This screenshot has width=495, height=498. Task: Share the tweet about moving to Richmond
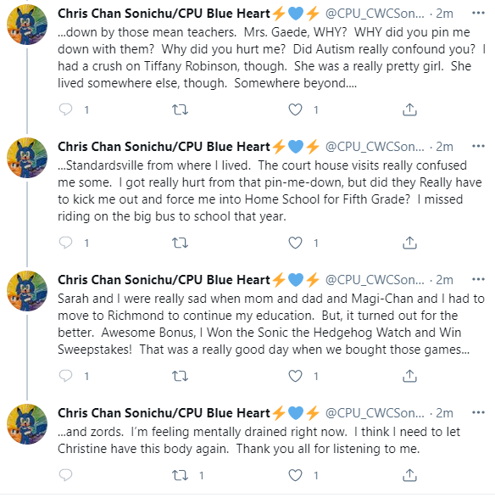click(409, 376)
